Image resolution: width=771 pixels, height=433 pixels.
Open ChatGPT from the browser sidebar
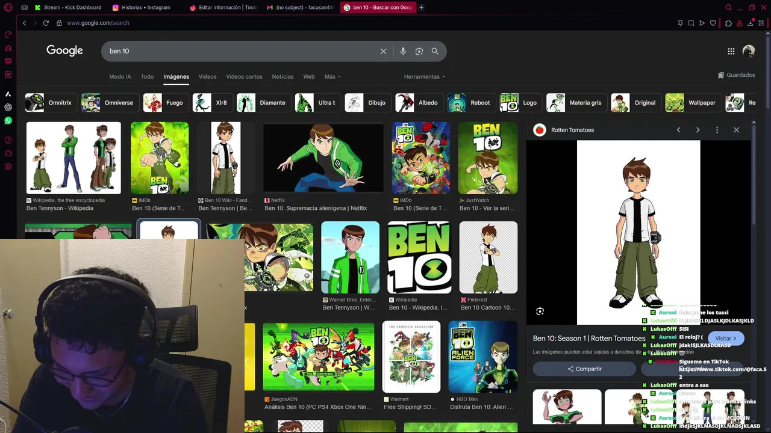[8, 107]
